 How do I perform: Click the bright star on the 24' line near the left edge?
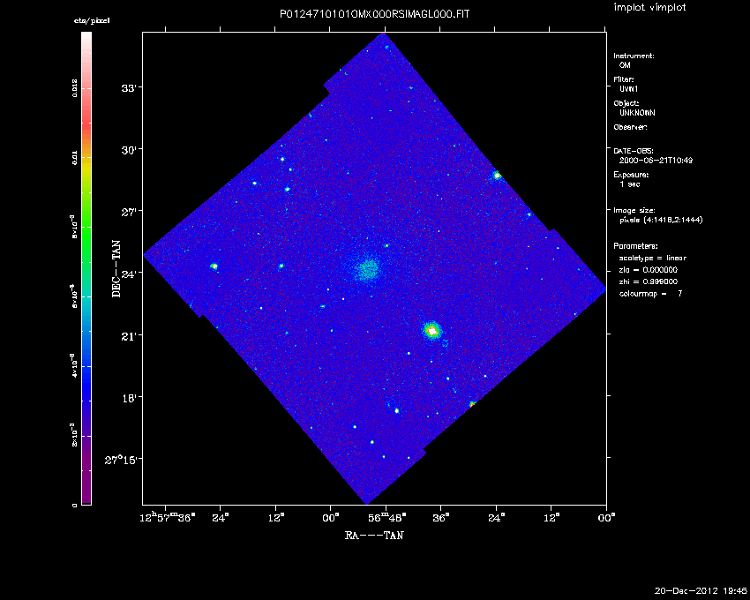click(214, 266)
